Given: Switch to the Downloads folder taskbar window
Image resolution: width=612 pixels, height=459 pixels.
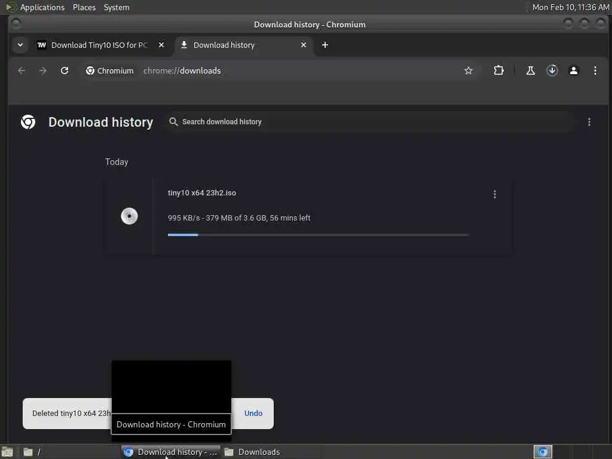Looking at the screenshot, I should pyautogui.click(x=272, y=452).
